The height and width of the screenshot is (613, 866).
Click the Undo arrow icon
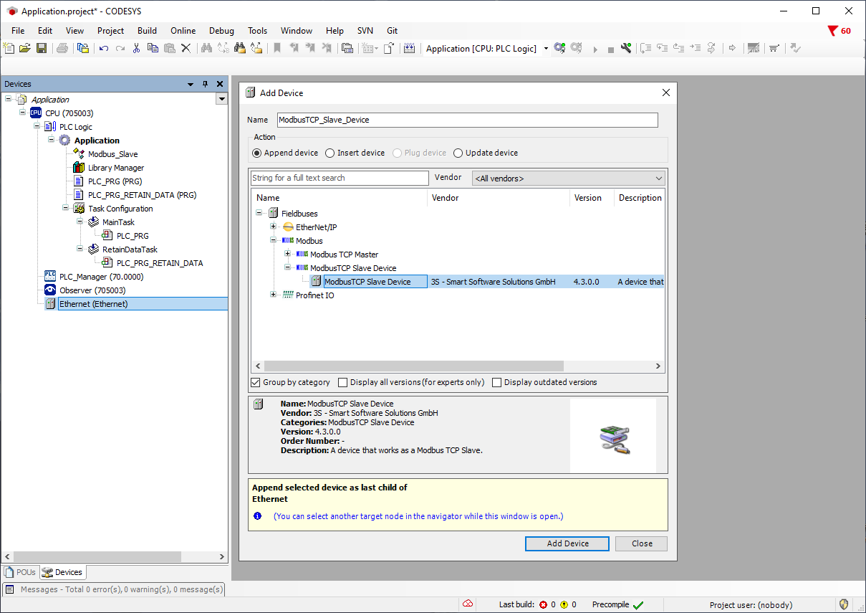103,47
